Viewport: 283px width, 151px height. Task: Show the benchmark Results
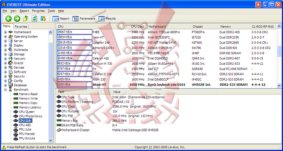point(107,19)
